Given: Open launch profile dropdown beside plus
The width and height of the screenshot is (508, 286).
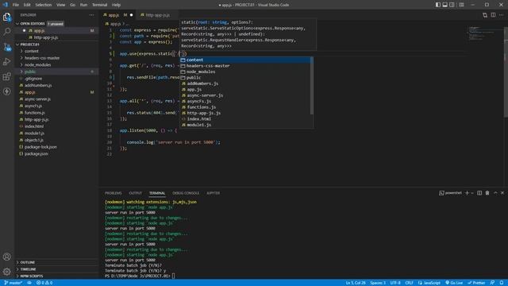Looking at the screenshot, I should [472, 193].
